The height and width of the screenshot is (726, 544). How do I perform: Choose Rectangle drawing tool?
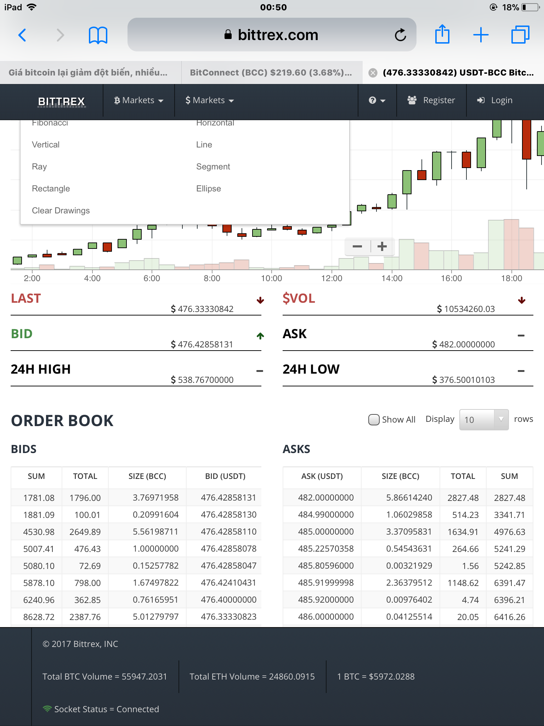(51, 189)
